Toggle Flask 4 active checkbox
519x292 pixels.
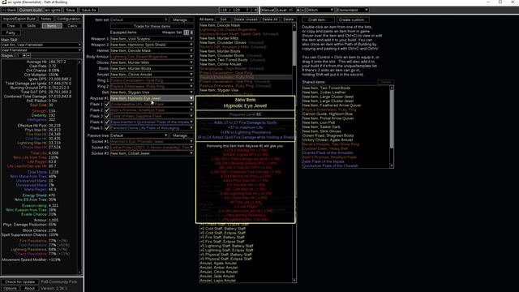click(x=107, y=122)
